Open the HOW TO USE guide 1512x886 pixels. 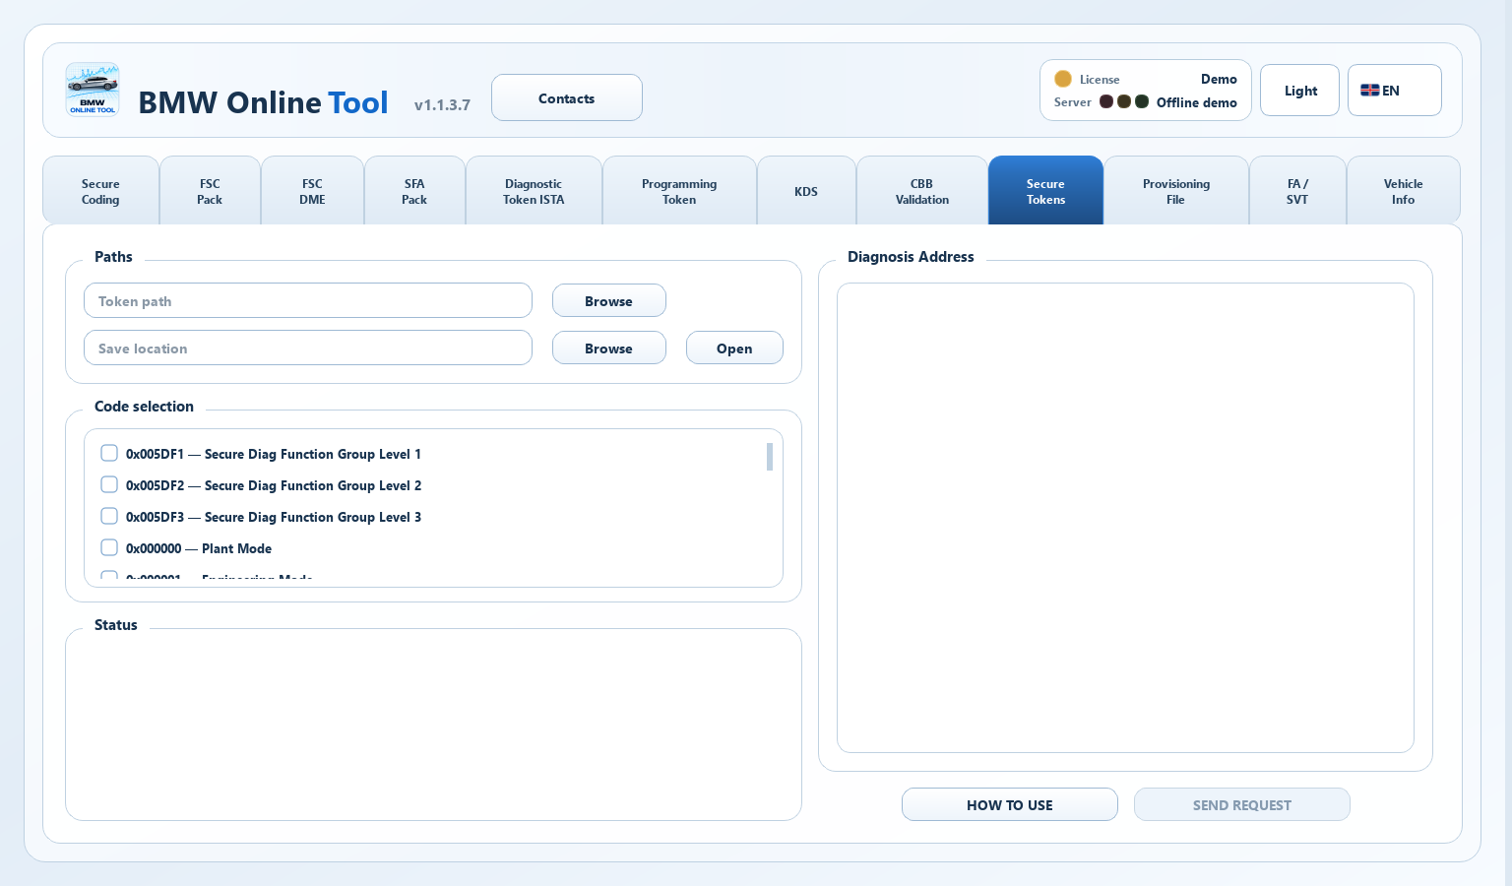[1010, 804]
